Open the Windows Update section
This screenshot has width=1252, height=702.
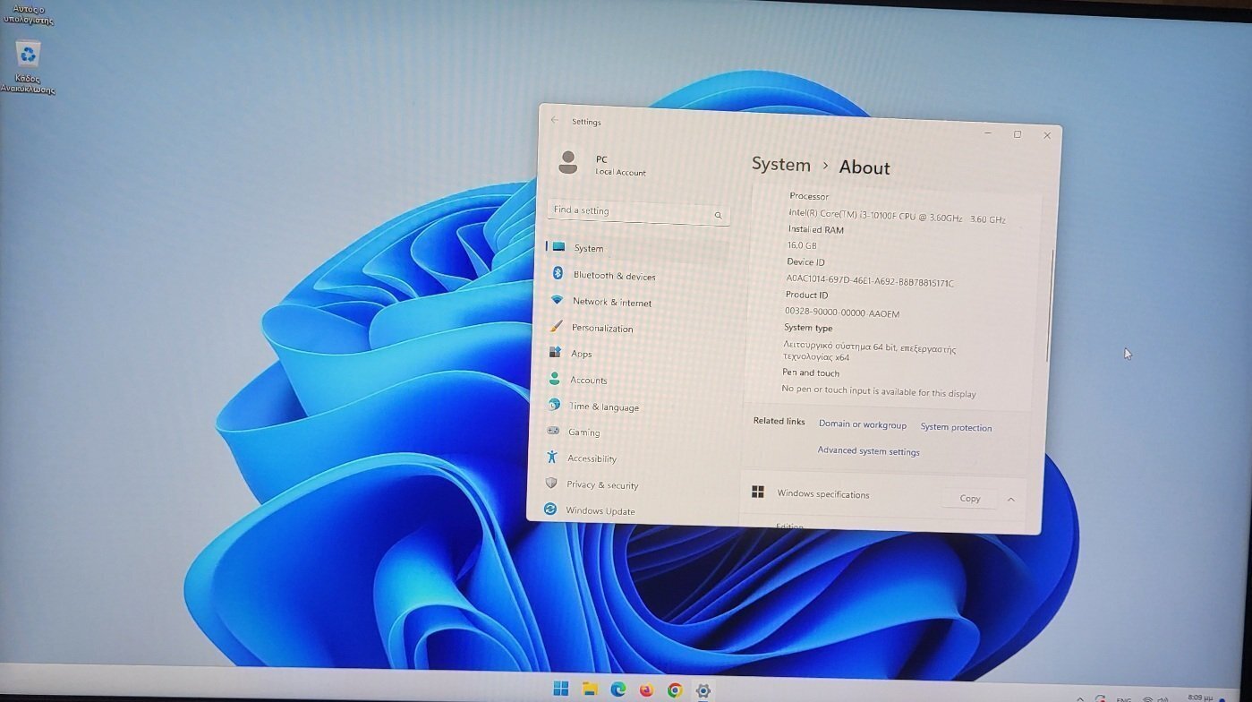[x=600, y=510]
